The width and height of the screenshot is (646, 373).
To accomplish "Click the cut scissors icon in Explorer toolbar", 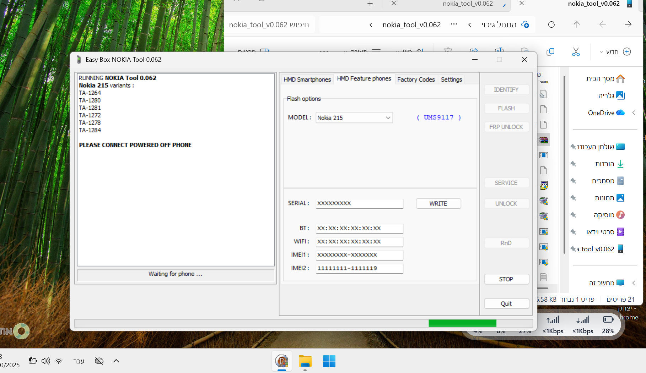I will tap(576, 52).
